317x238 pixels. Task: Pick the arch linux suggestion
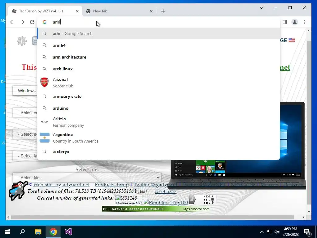pos(159,69)
